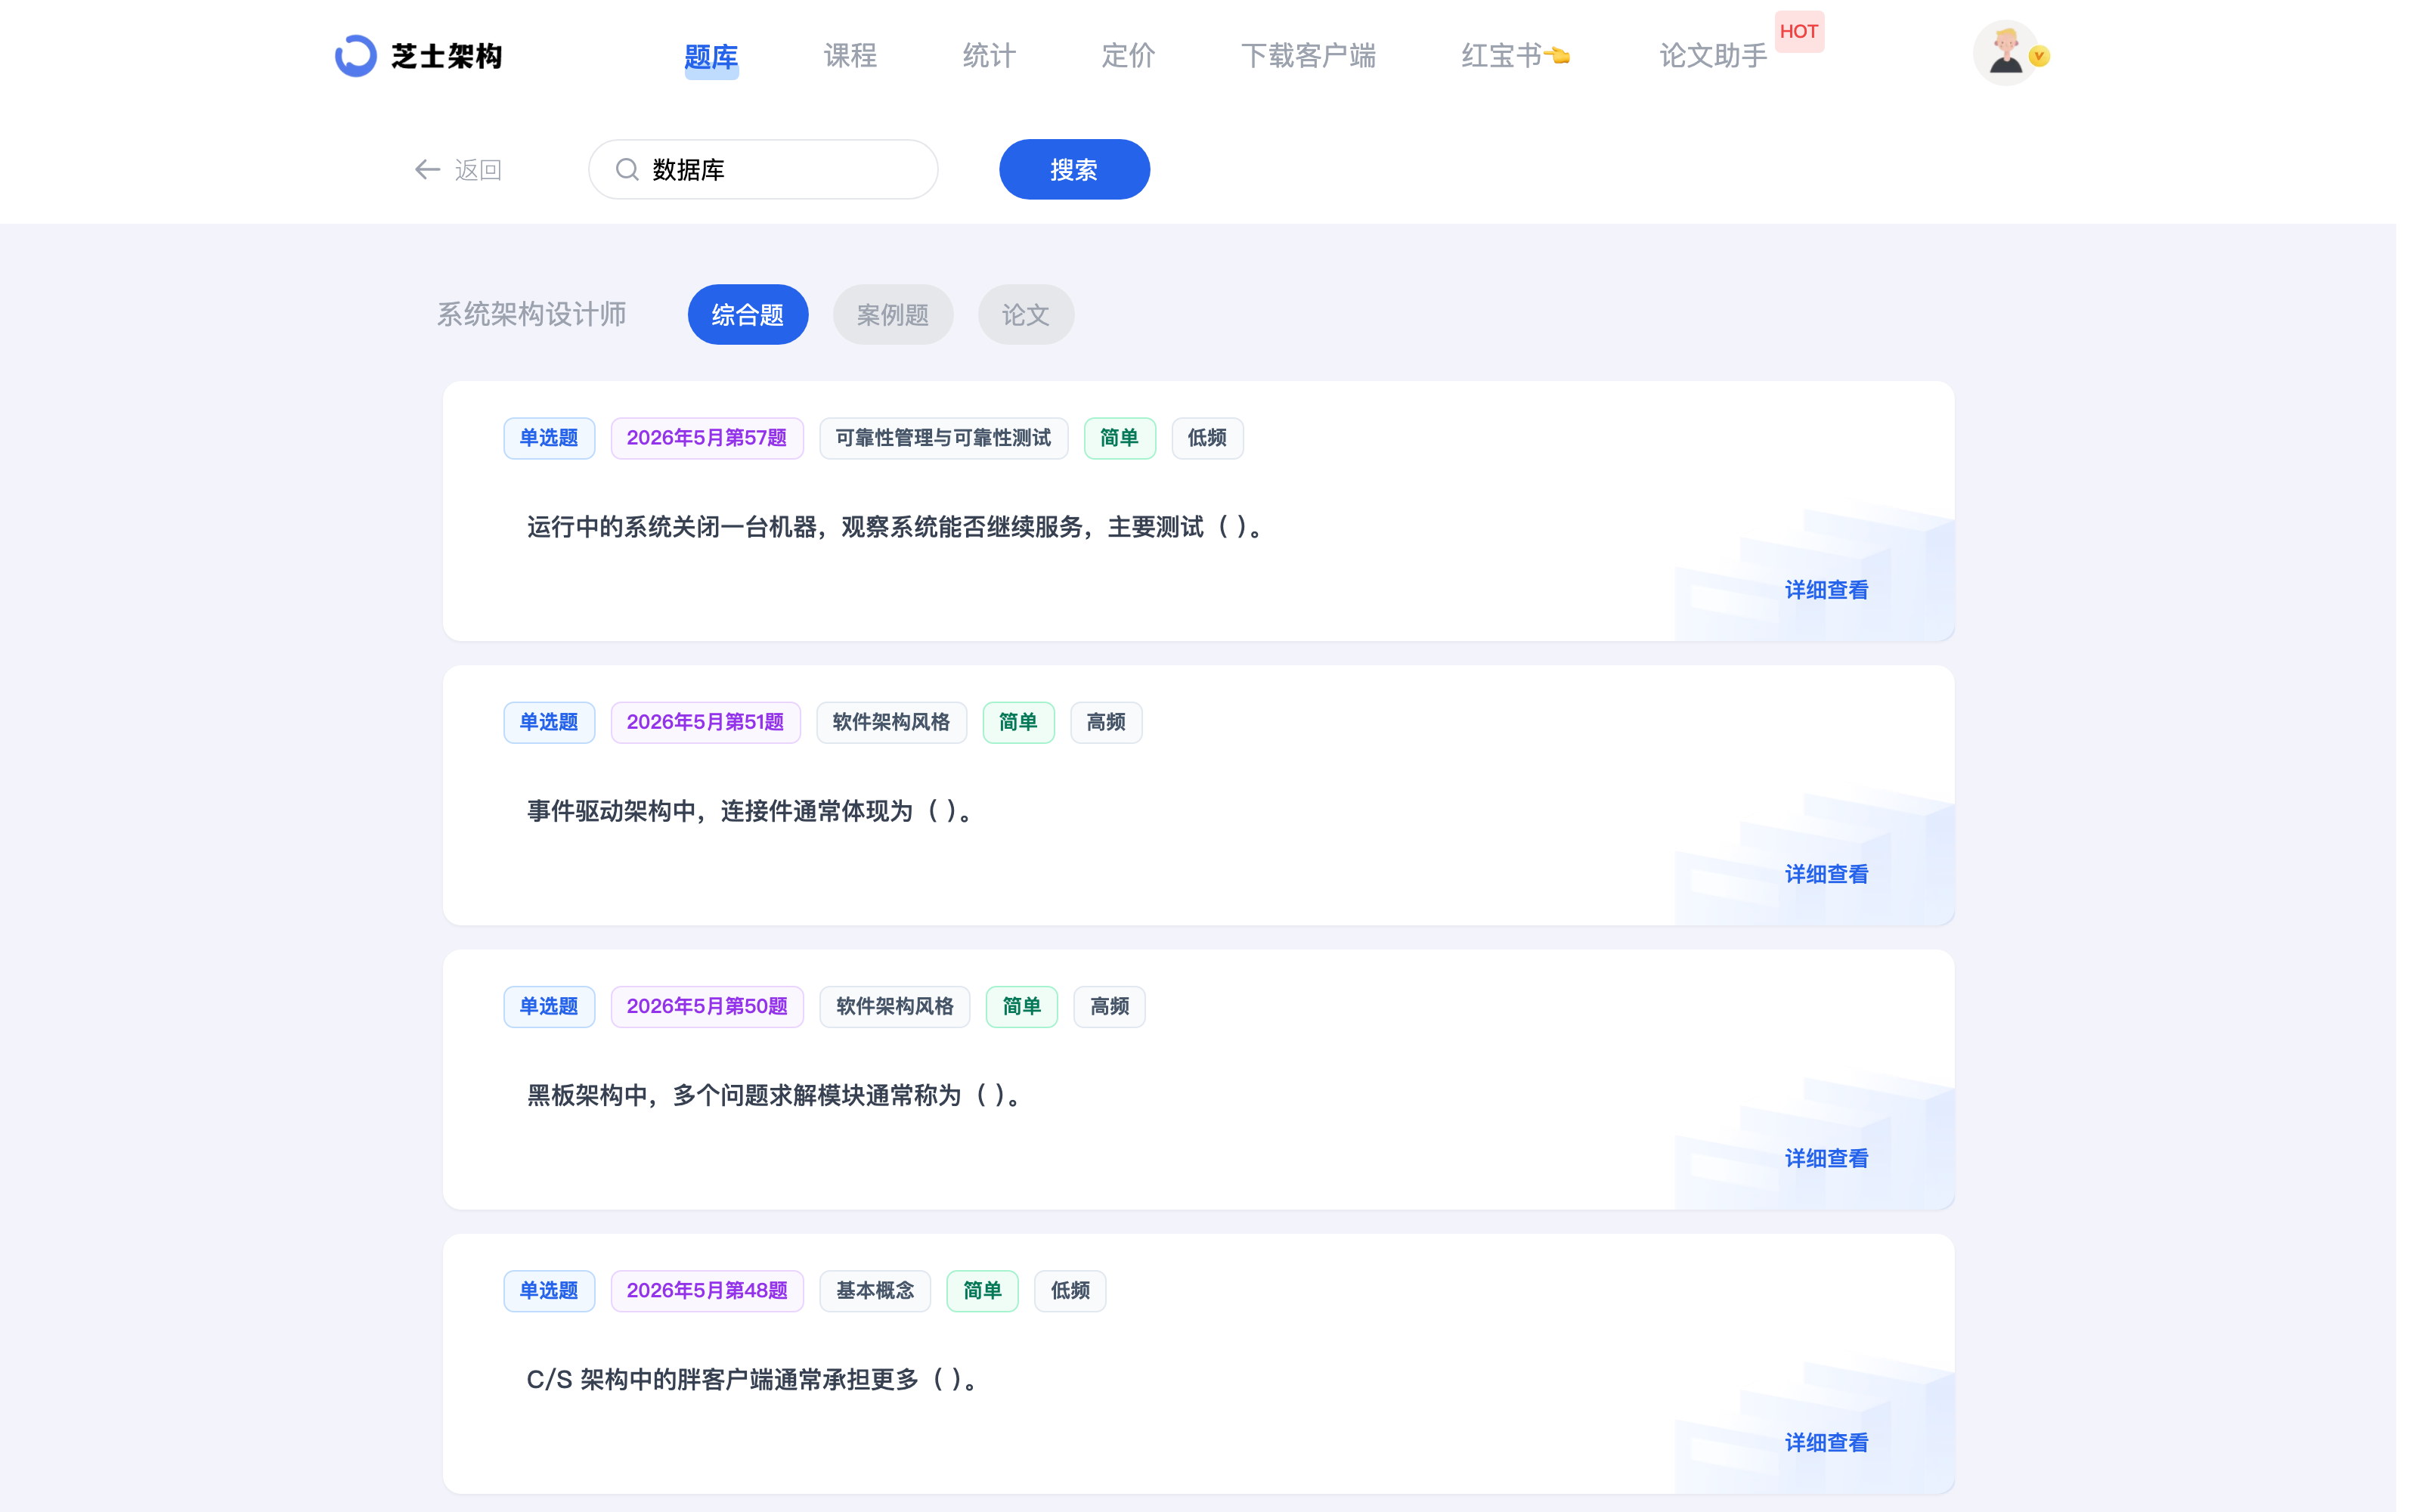Click the HOT badge on 论文助手

(1798, 31)
